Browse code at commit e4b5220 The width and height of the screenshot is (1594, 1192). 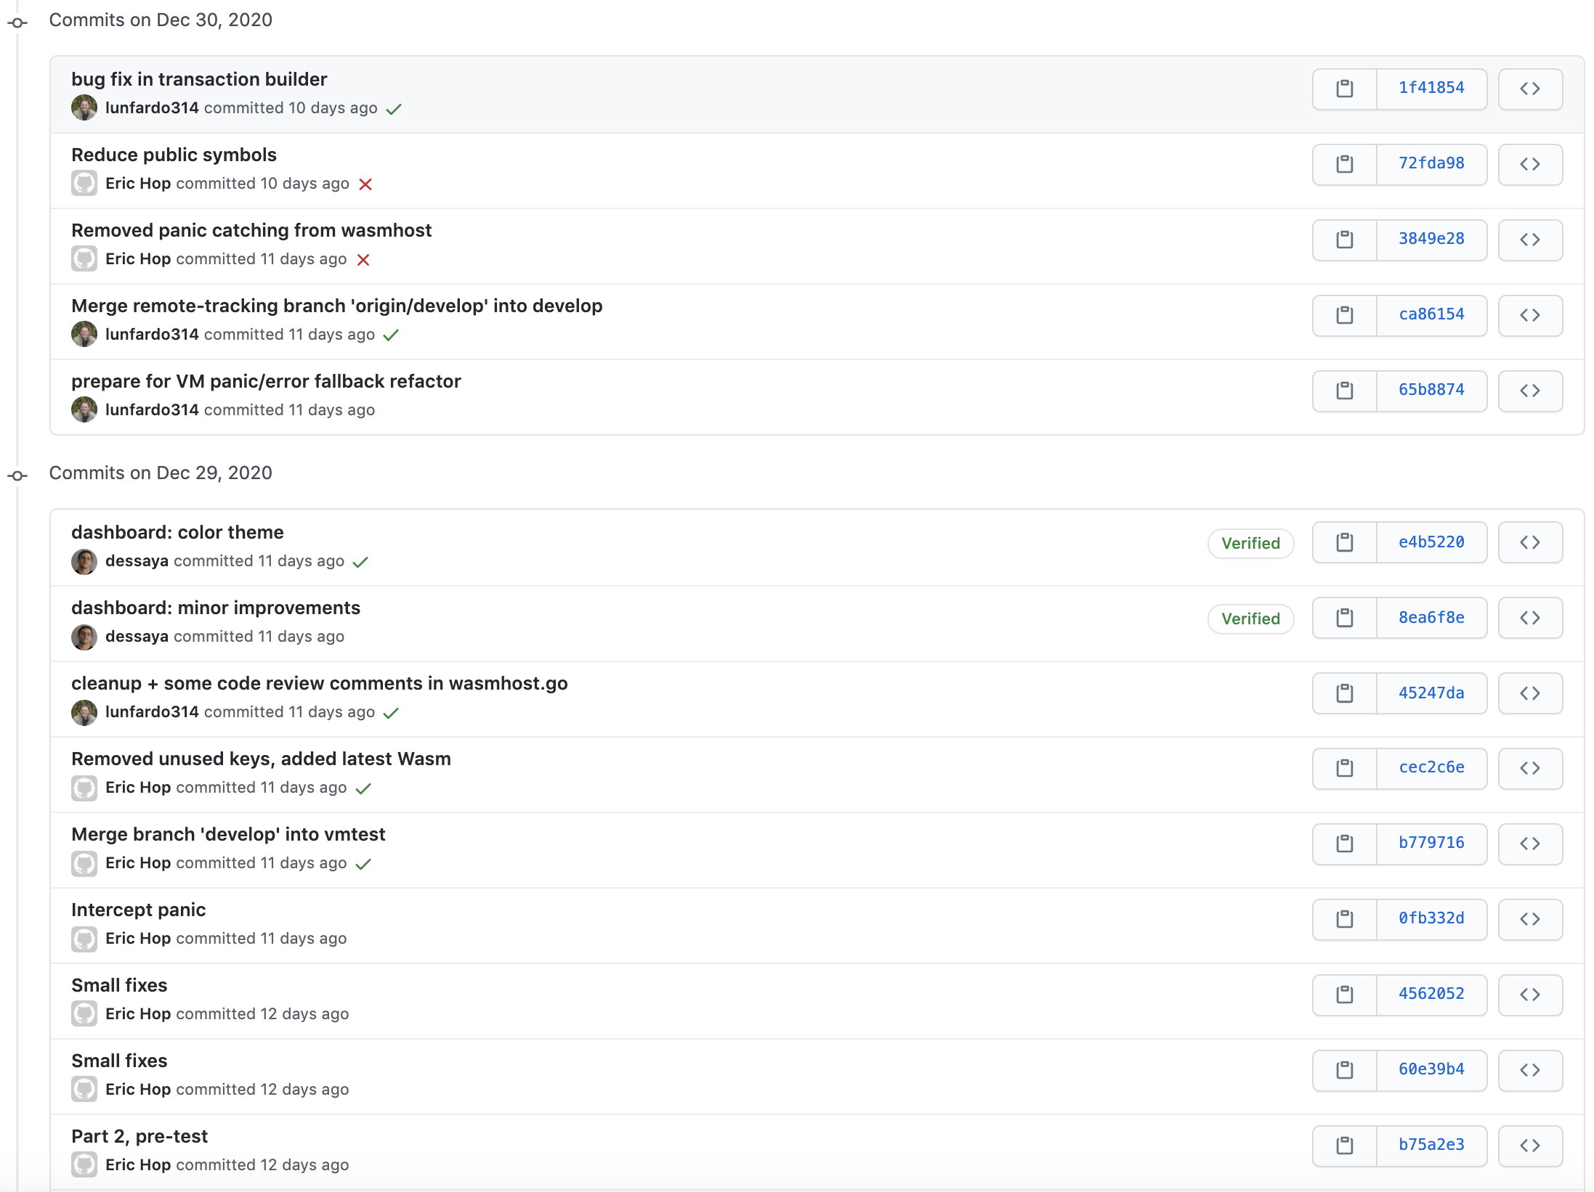[x=1529, y=542]
